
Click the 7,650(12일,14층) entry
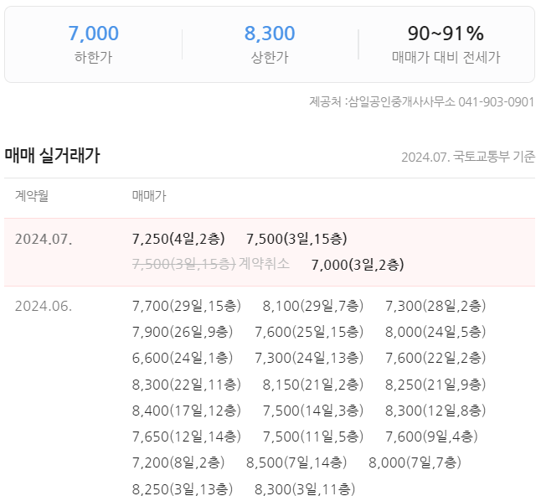187,437
